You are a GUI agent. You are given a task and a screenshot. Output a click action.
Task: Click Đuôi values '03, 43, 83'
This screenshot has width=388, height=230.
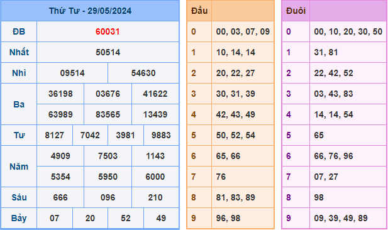(x=333, y=94)
